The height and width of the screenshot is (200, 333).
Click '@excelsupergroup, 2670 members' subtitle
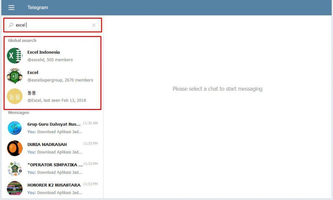point(60,80)
